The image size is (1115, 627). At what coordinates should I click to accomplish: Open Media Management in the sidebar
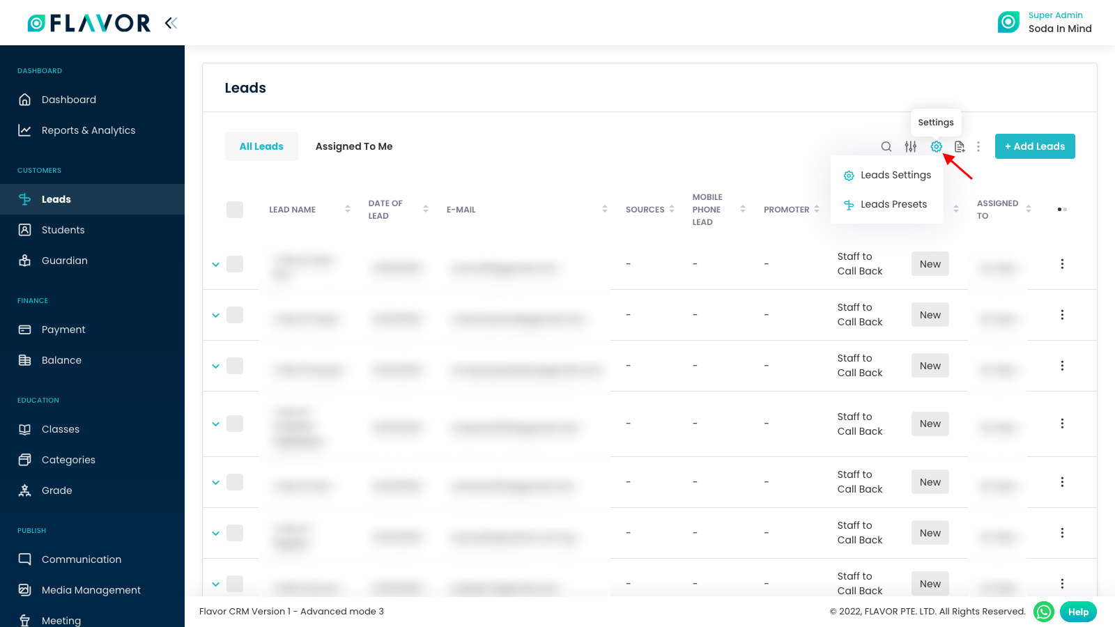(x=91, y=589)
